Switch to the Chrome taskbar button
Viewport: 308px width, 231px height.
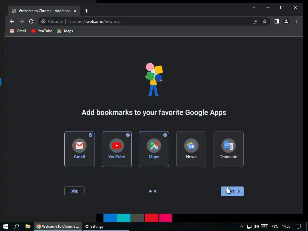[58, 226]
